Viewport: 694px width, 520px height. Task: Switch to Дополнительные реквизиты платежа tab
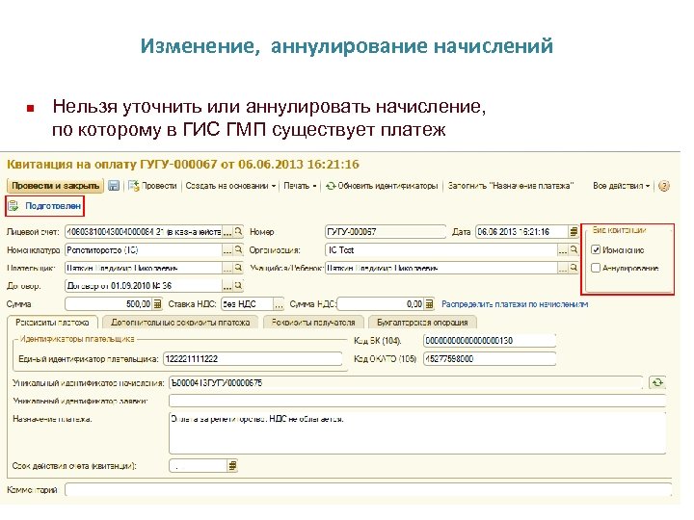click(x=180, y=323)
